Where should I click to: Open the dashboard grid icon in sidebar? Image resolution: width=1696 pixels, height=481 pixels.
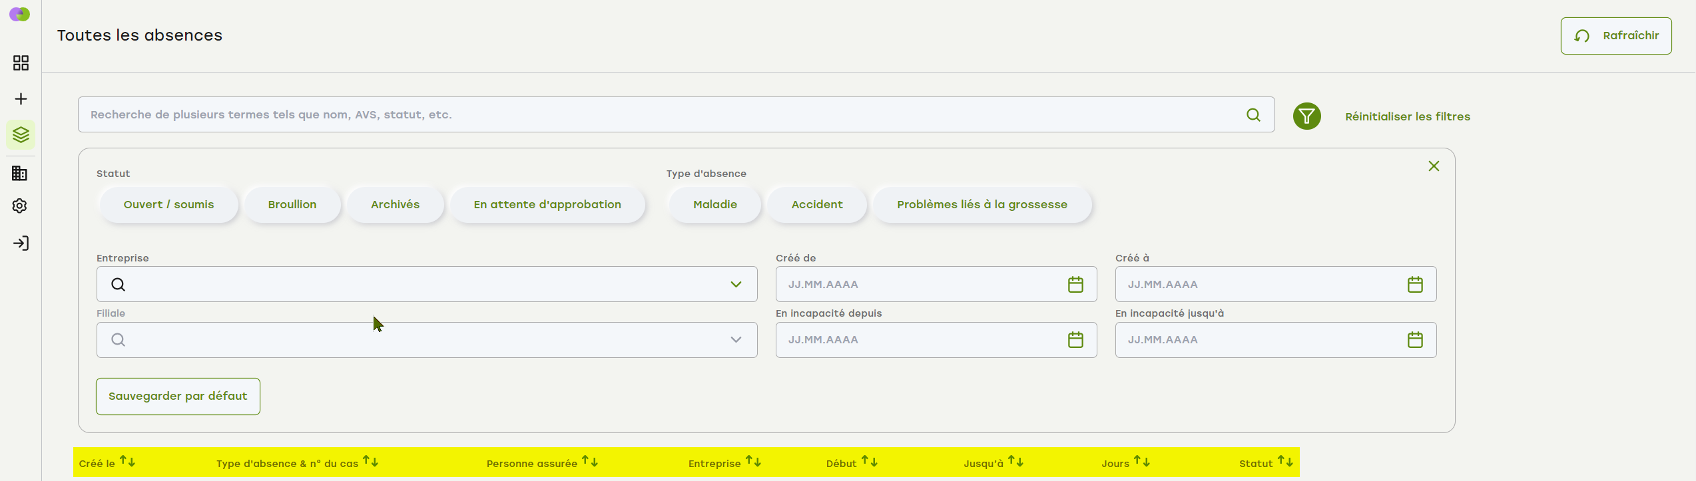tap(21, 63)
